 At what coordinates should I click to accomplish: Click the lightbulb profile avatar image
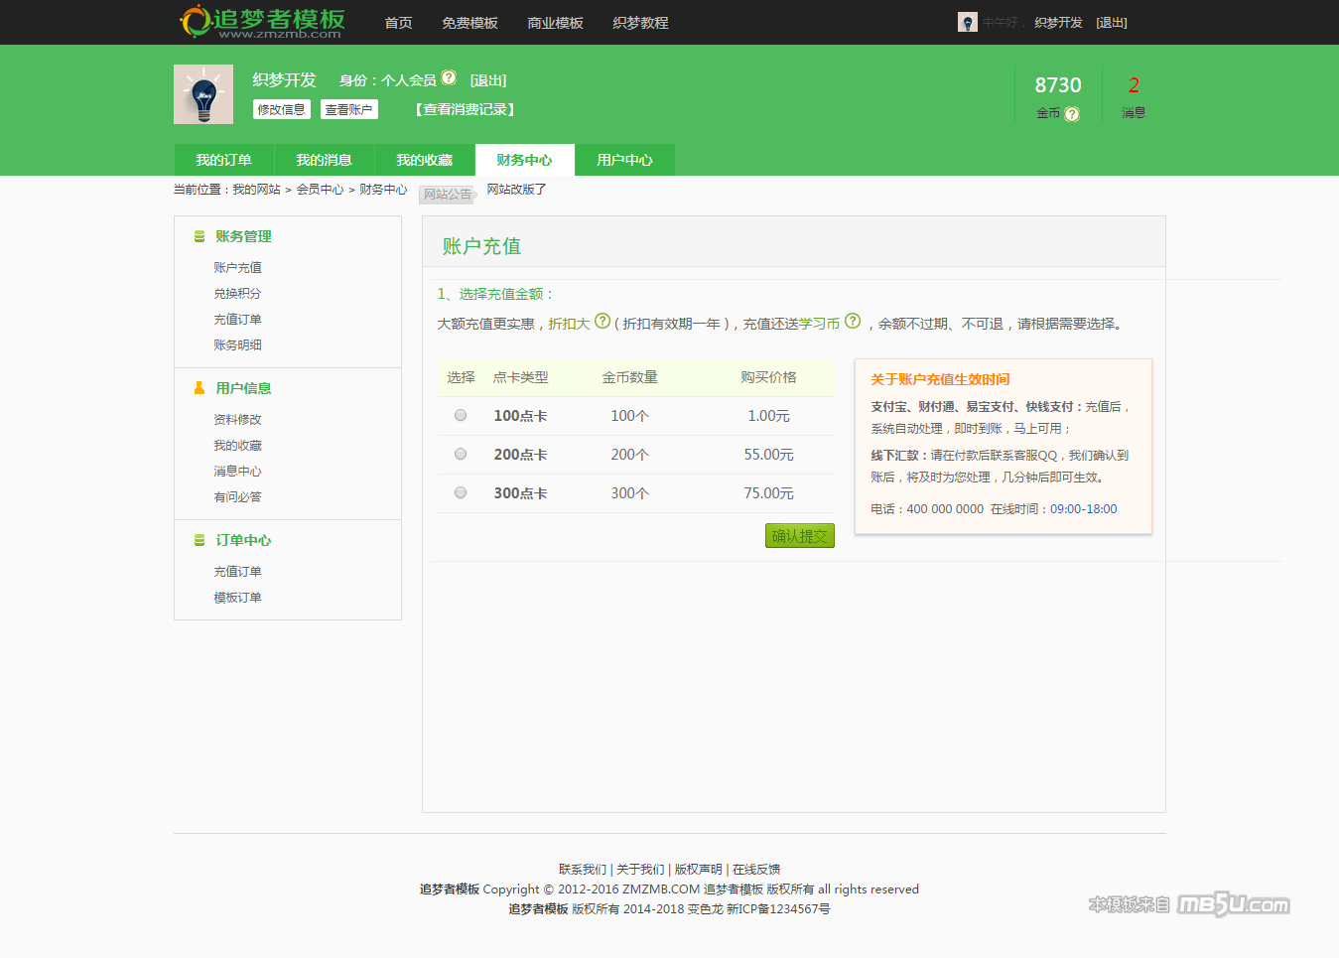click(203, 94)
